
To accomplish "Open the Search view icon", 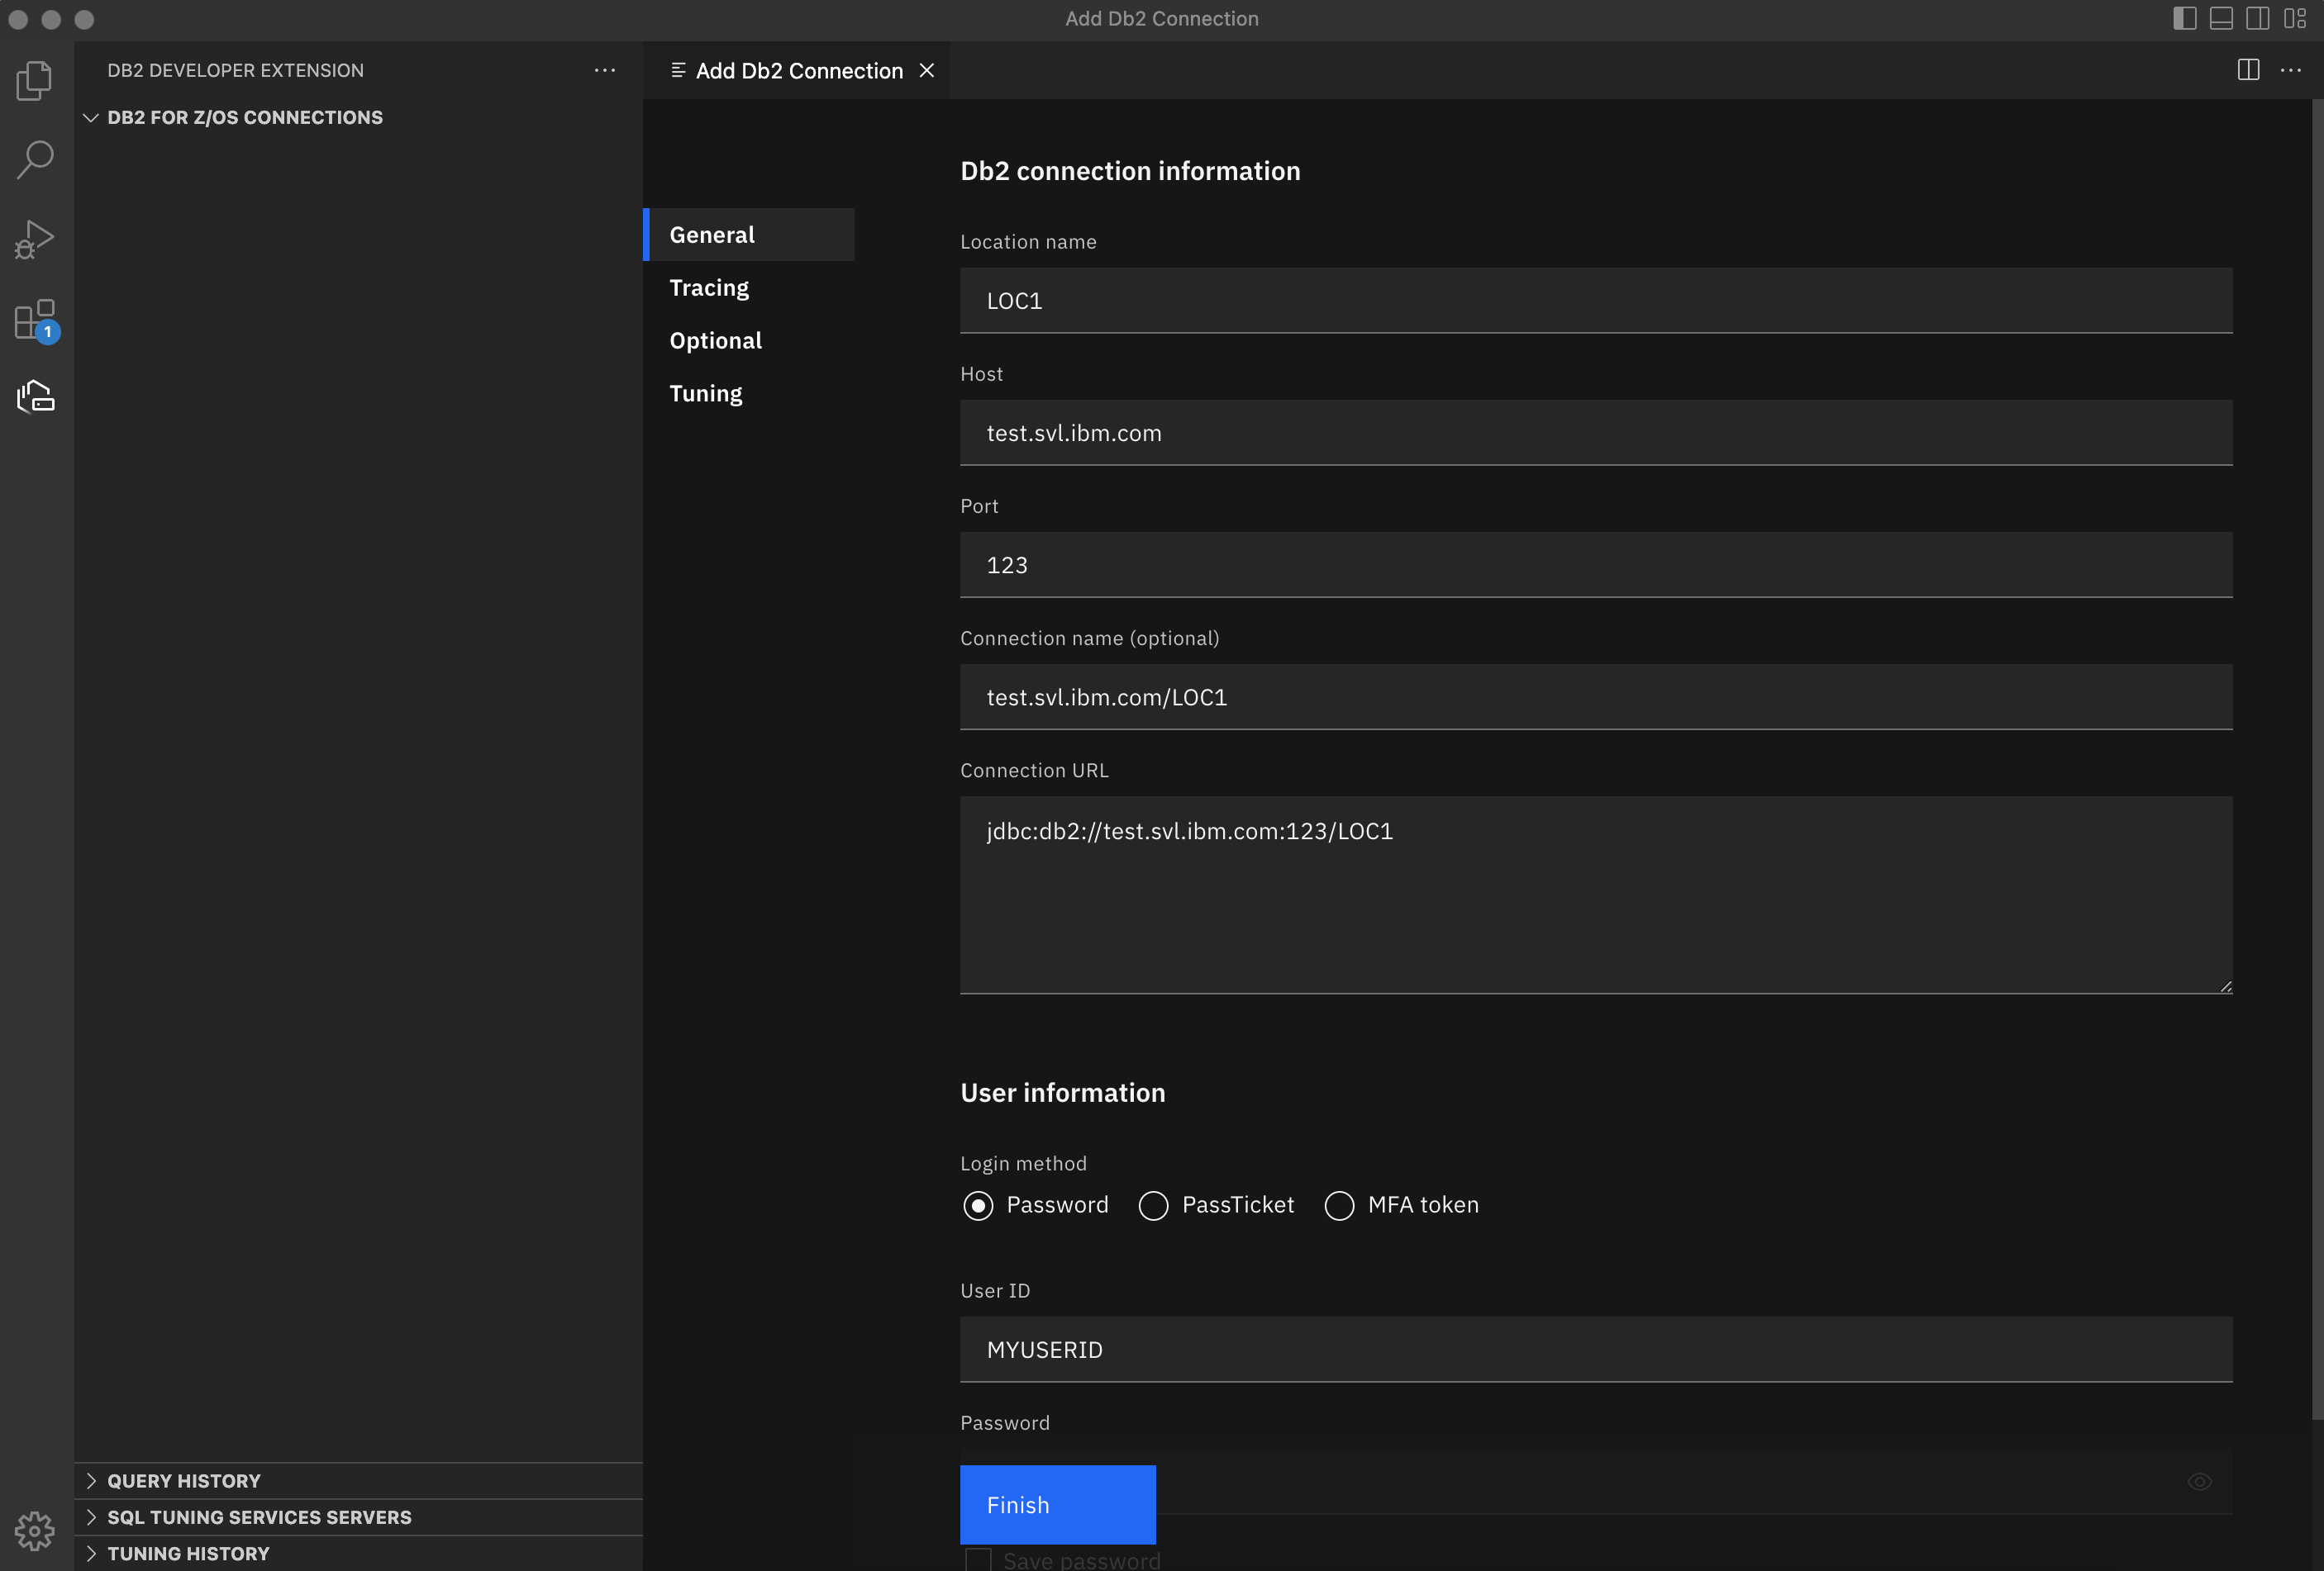I will tap(35, 159).
